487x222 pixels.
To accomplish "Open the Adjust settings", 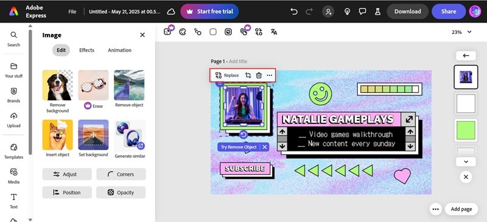I will (67, 174).
